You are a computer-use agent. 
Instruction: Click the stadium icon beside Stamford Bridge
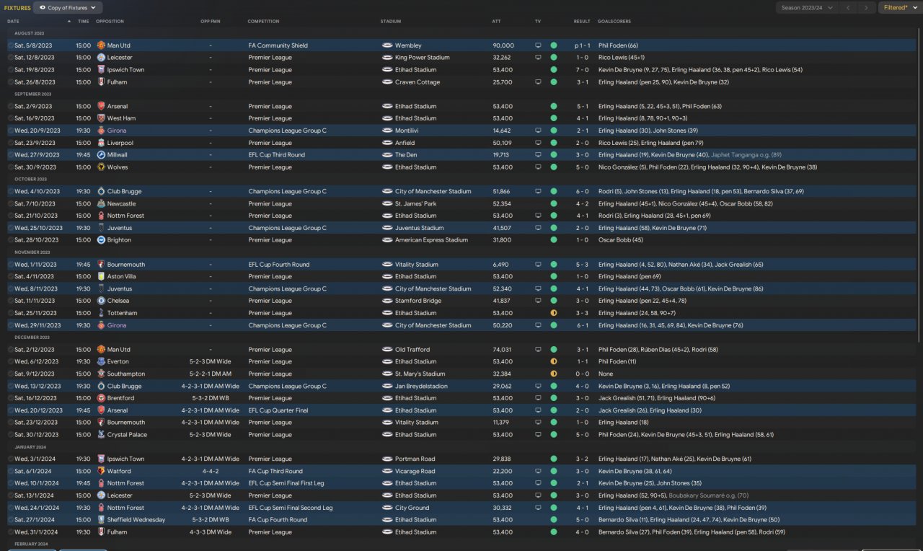(387, 301)
